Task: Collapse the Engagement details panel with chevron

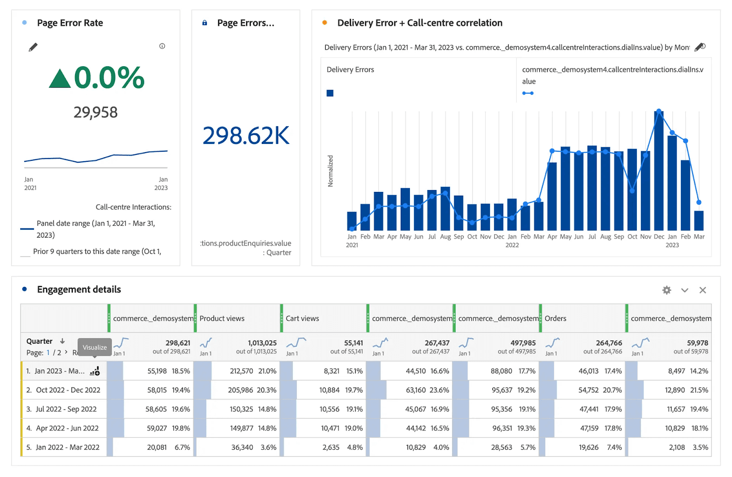Action: point(684,290)
